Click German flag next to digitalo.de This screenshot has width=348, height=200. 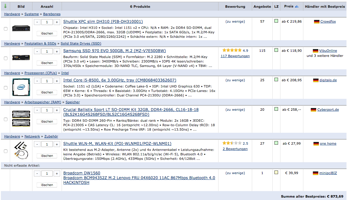point(316,80)
